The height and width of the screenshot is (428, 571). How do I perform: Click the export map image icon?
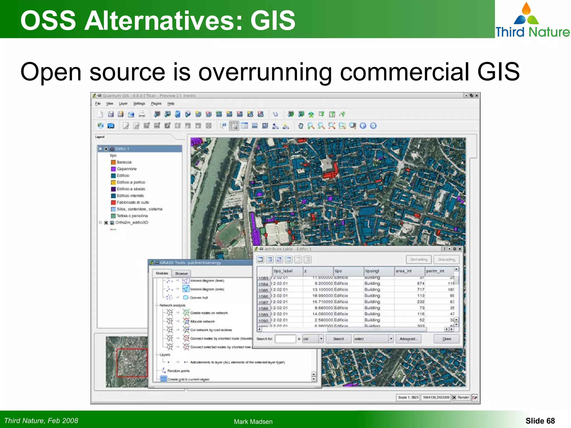(131, 114)
